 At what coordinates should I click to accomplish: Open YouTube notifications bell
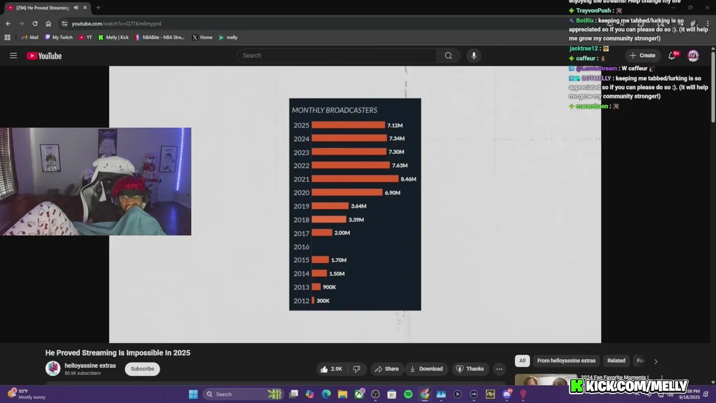(x=672, y=55)
